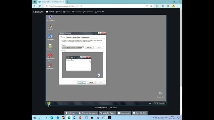This screenshot has height=120, width=214.
Task: Click Save As button in Display Properties
Action: pos(89,47)
